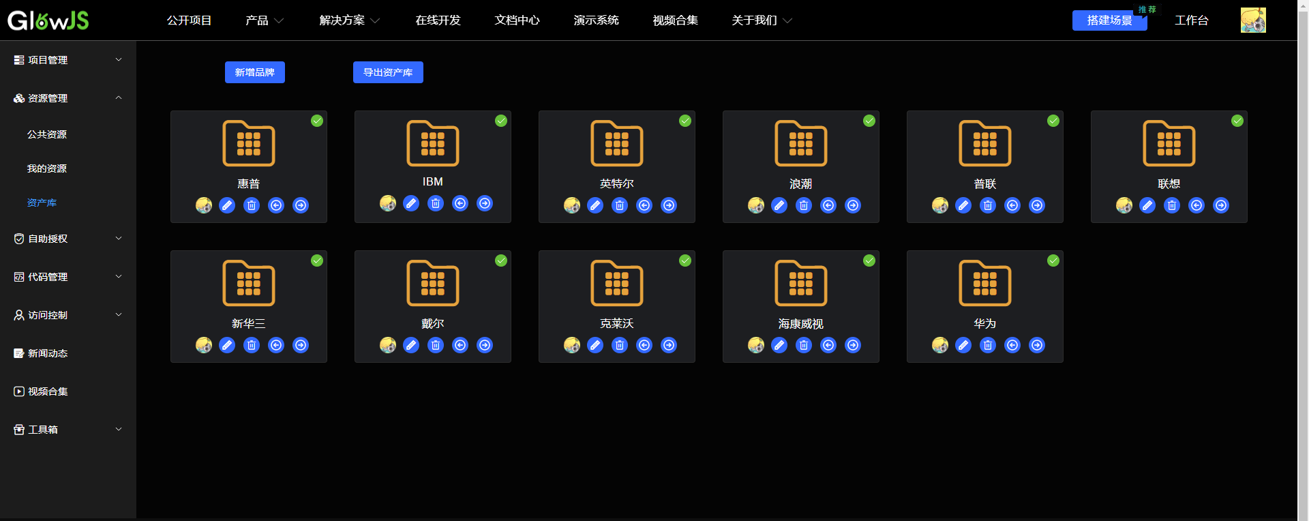Move the 惠普 card right with arrow icon
Screen dimensions: 1309x521
301,205
